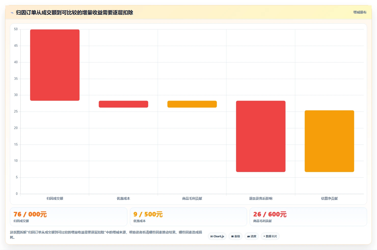
Task: Click the x-axis label 估算净贡献
Action: pyautogui.click(x=329, y=198)
